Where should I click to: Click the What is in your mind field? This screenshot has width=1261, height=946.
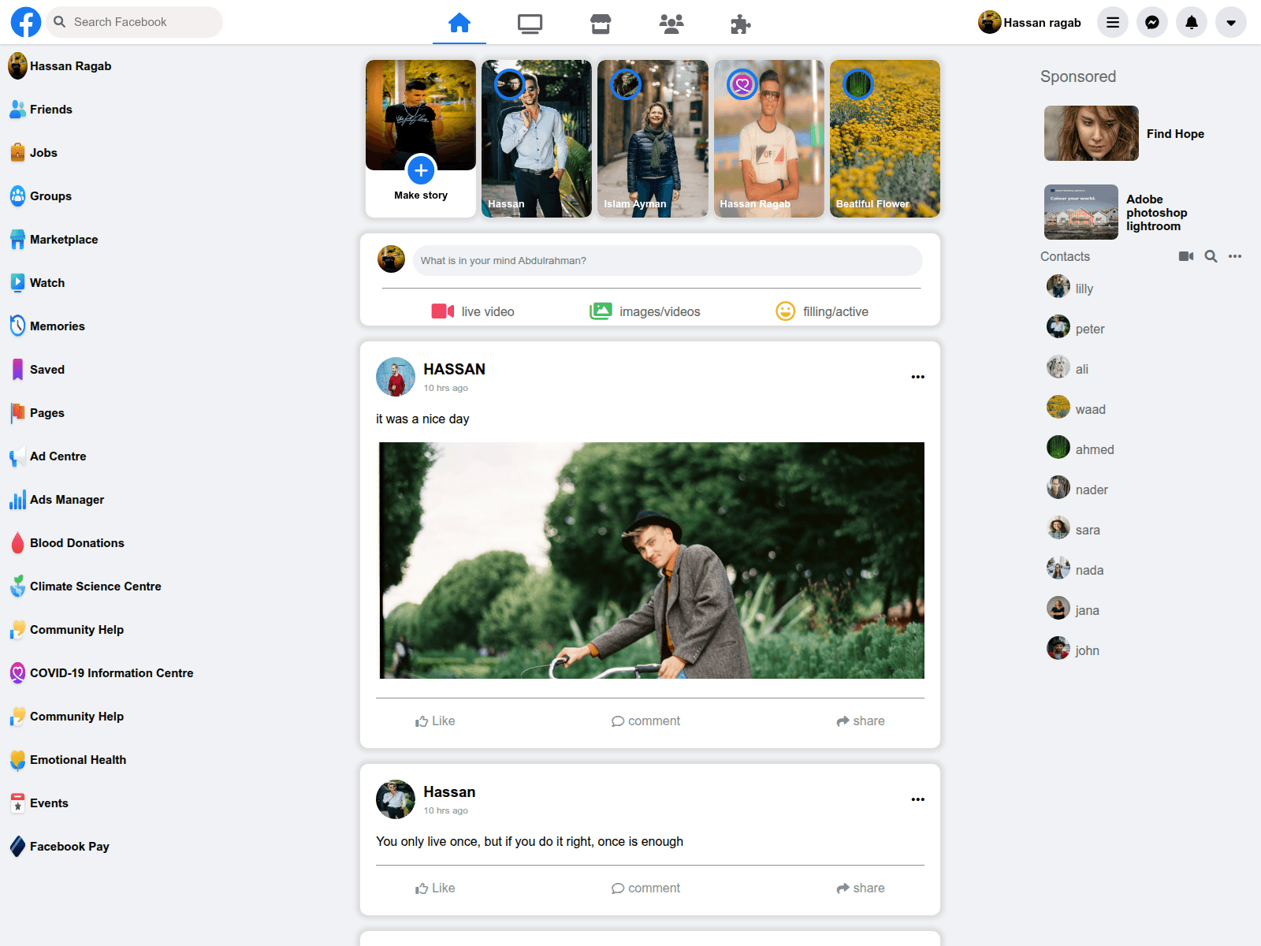pyautogui.click(x=668, y=261)
